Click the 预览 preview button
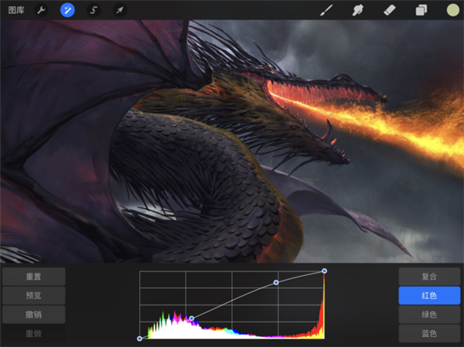Screen dimensions: 464x347 coord(33,295)
